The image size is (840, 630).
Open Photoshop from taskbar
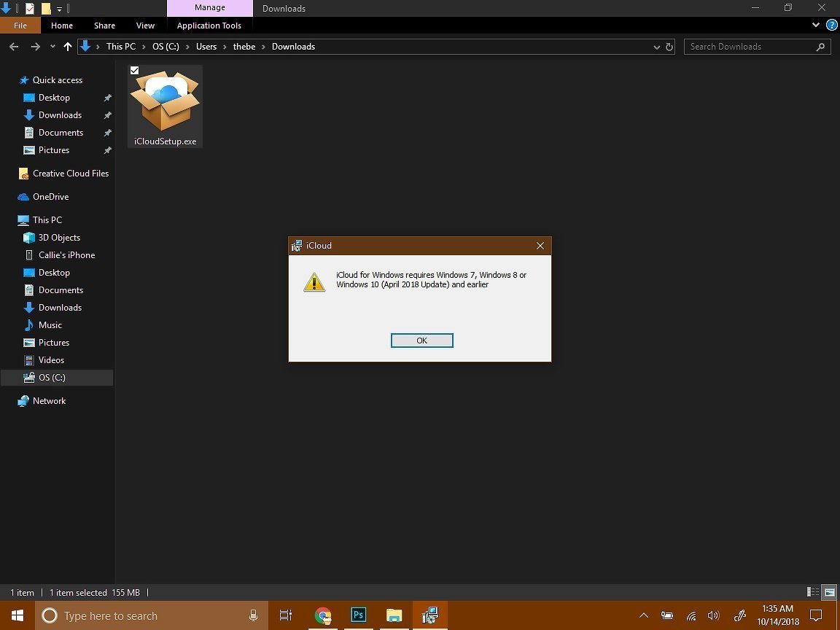click(359, 615)
